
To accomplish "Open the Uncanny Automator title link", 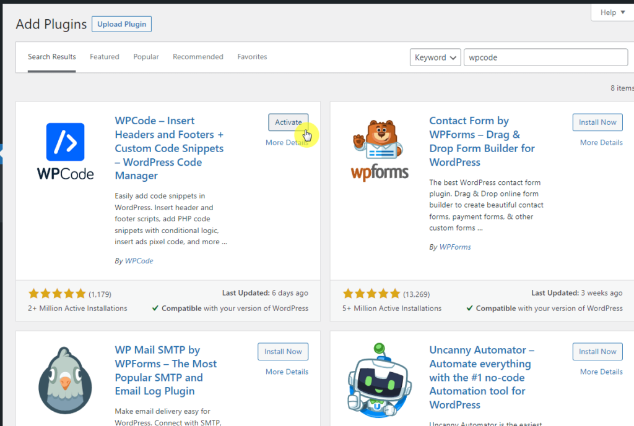I will 482,378.
